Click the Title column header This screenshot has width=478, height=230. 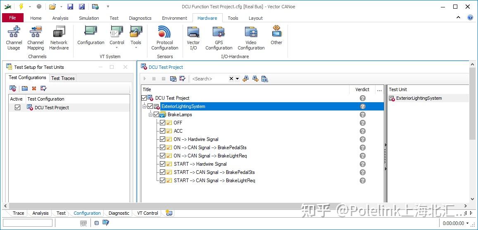tap(245, 89)
